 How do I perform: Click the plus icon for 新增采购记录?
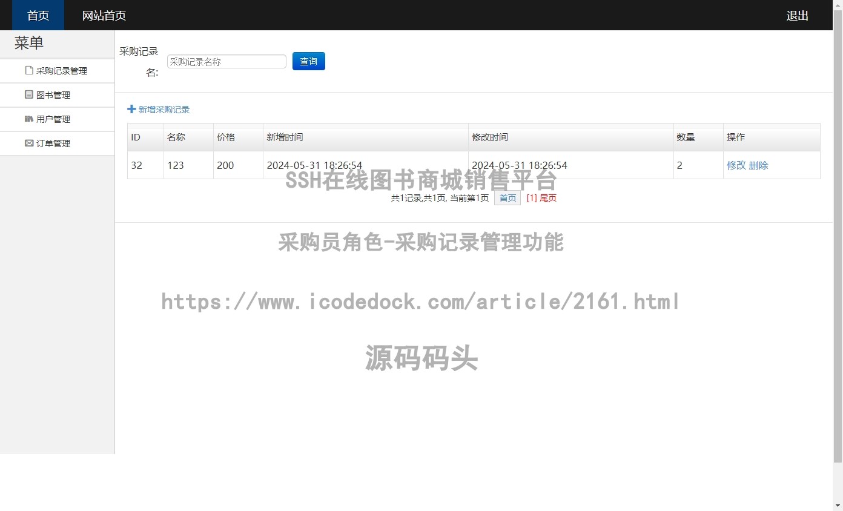pos(131,109)
